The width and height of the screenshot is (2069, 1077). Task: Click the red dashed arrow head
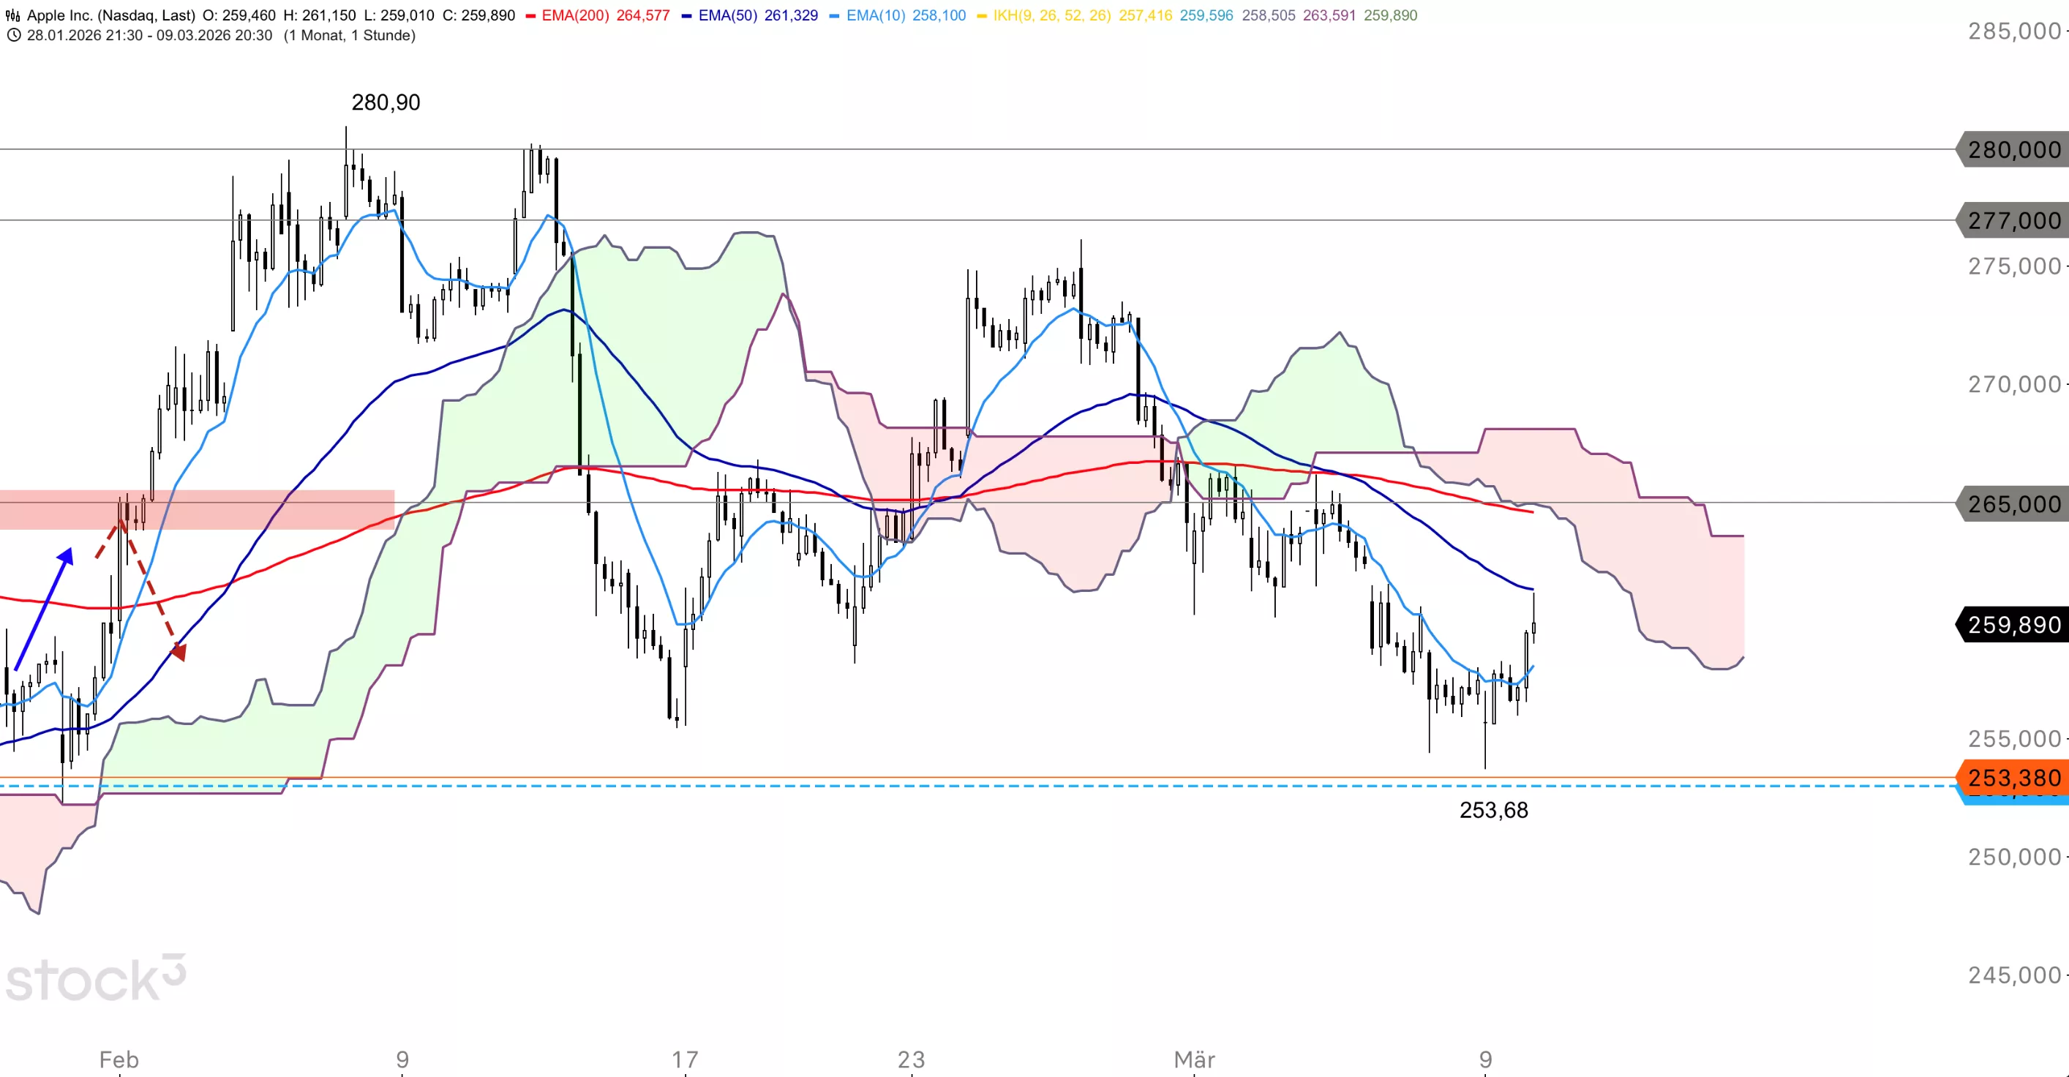click(x=180, y=651)
